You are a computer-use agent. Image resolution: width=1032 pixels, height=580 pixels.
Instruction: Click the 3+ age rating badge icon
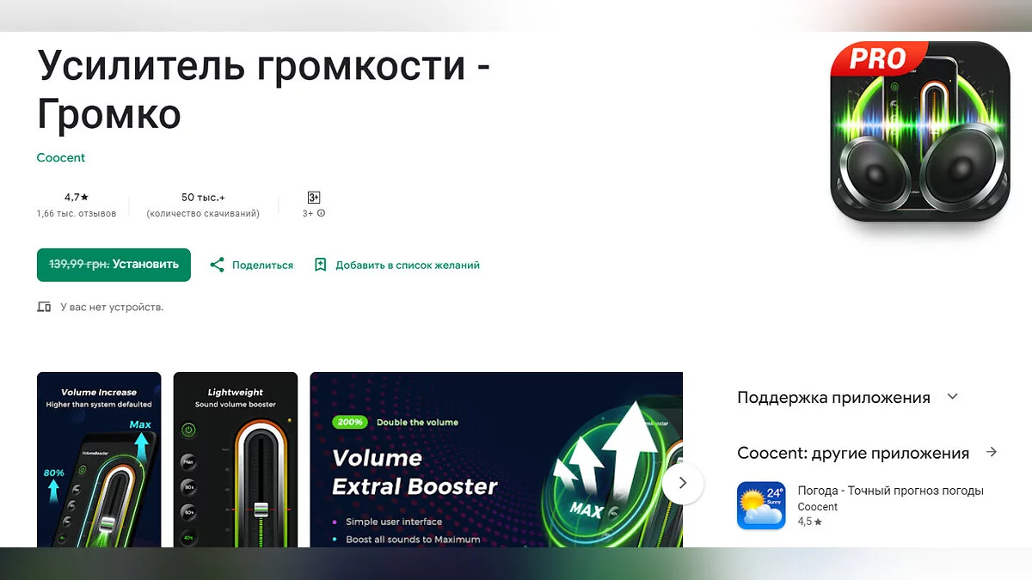click(314, 198)
